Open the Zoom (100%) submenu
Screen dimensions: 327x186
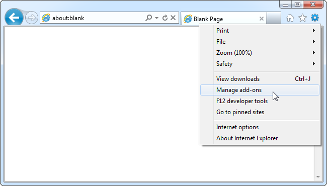(x=260, y=53)
